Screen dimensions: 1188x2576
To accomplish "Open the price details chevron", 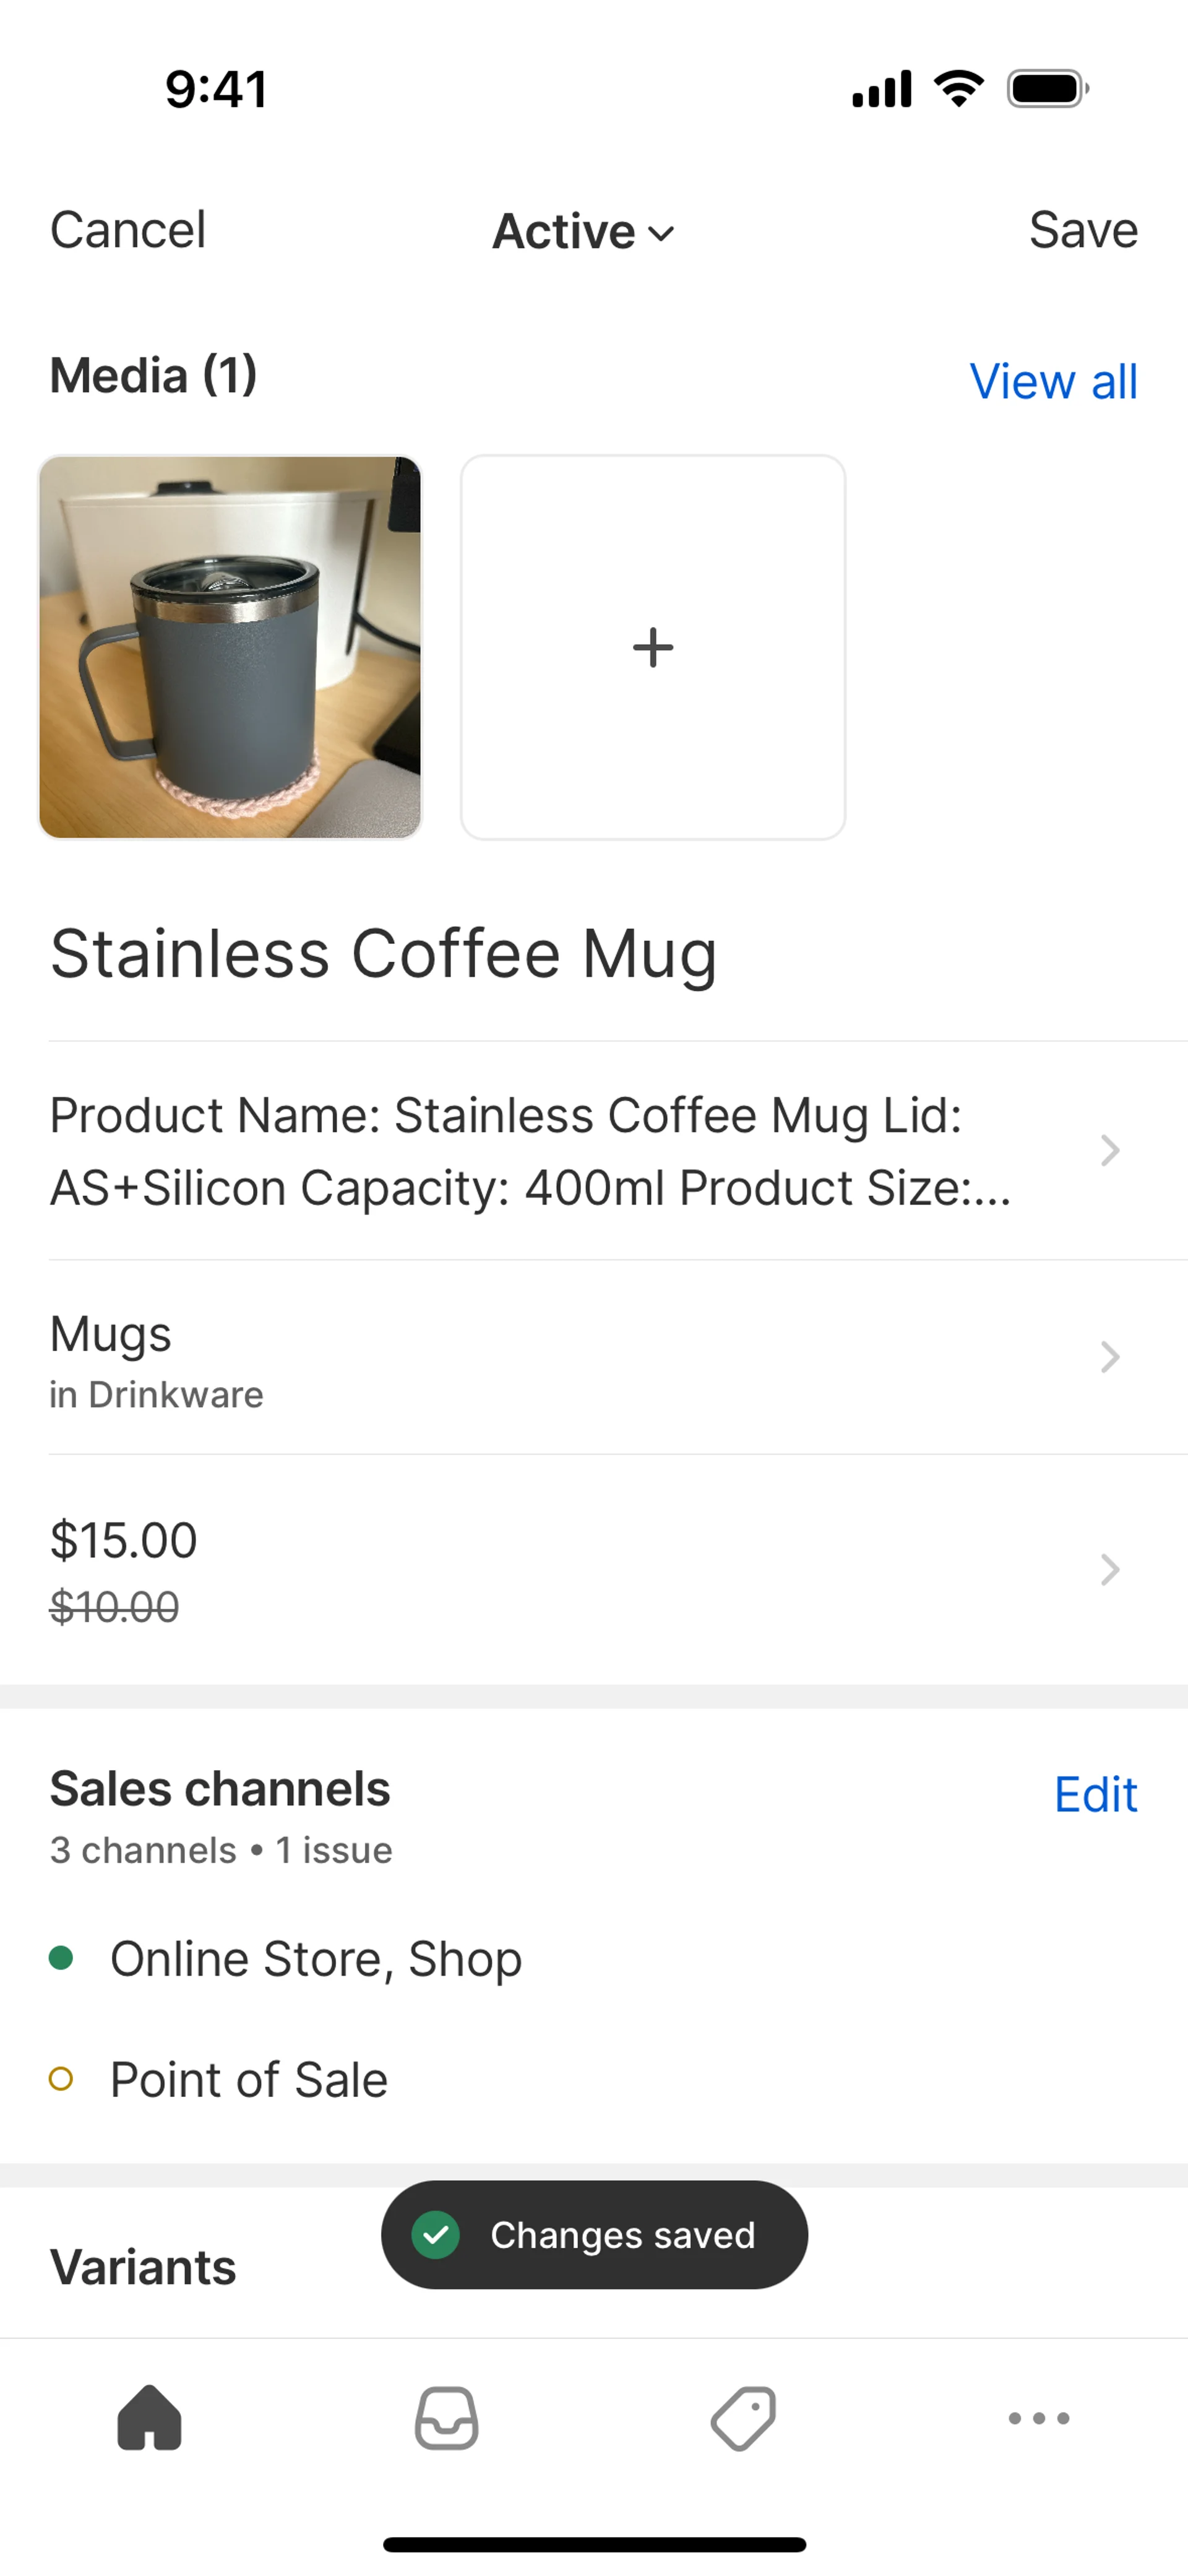I will (x=1109, y=1570).
